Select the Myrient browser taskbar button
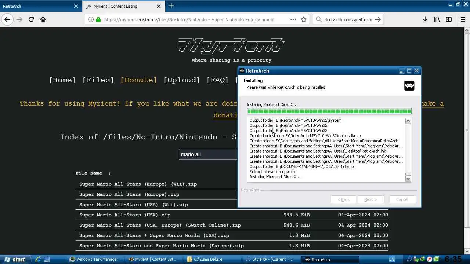Screen dimensions: 470x264 point(154,259)
